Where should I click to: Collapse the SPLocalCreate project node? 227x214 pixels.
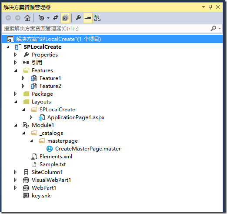click(x=8, y=47)
